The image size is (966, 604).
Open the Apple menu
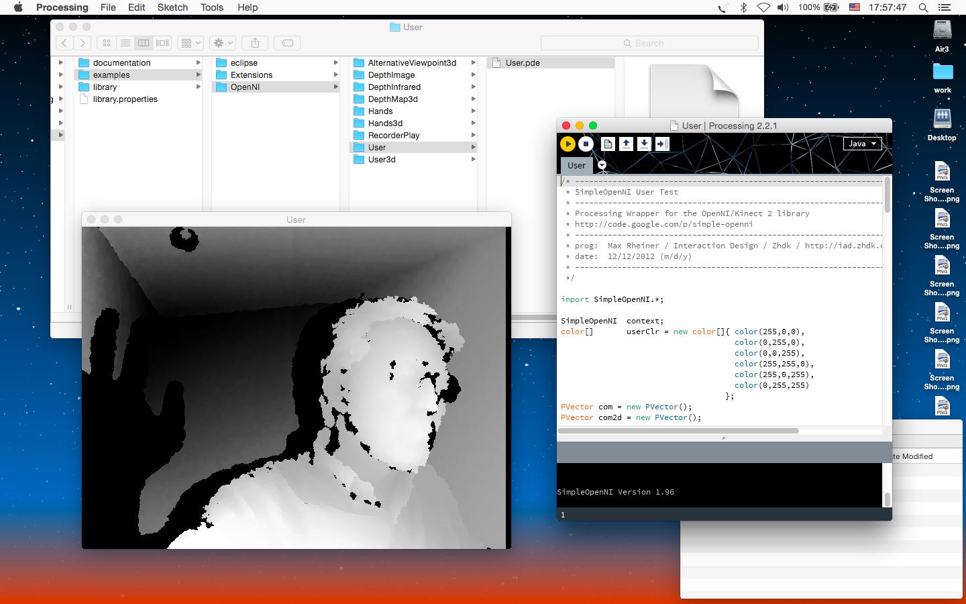click(x=18, y=7)
